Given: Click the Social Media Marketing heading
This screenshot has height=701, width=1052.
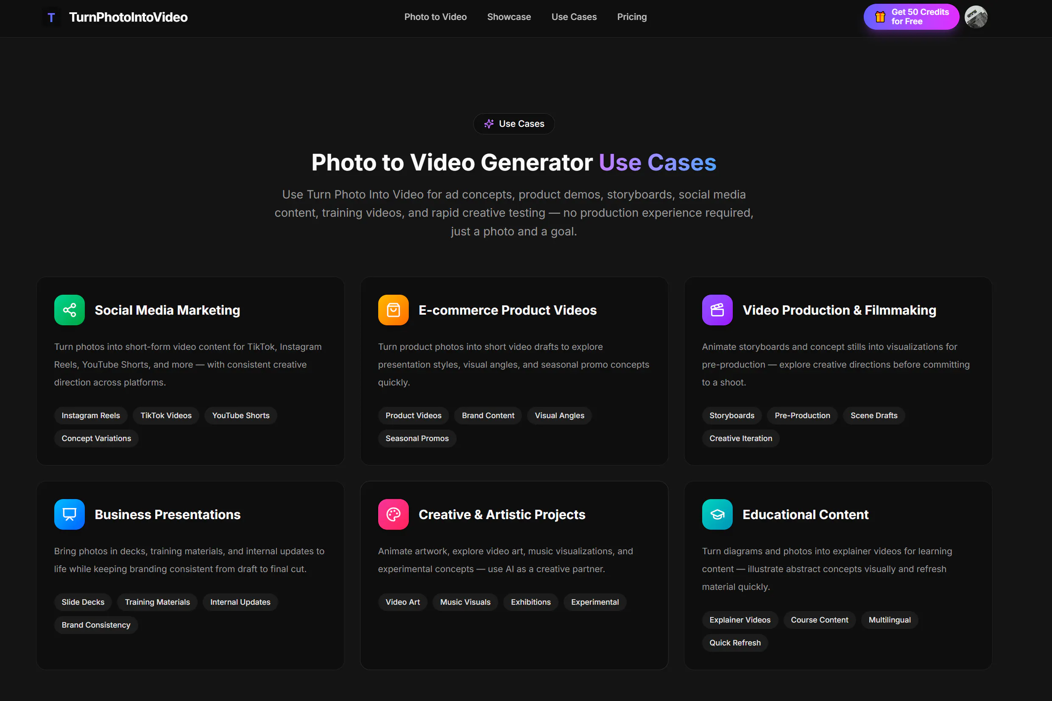Looking at the screenshot, I should (167, 310).
